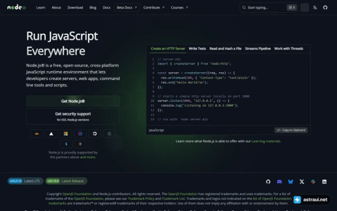Open the About menu item
This screenshot has height=211, width=337.
[56, 7]
